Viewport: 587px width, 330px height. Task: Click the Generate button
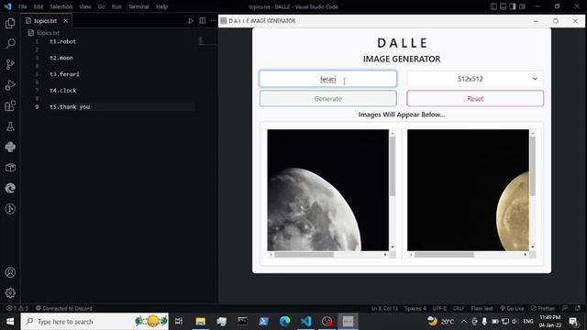[328, 99]
